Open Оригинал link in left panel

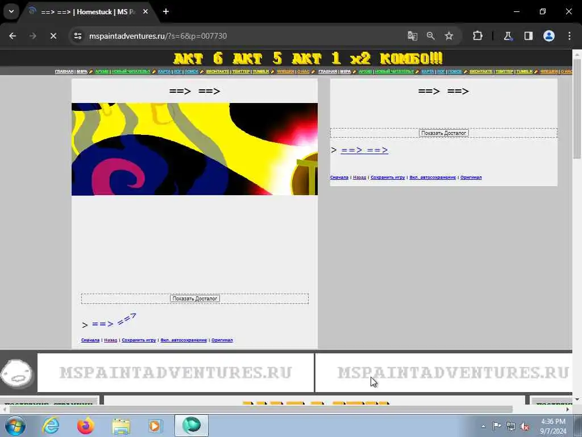click(x=222, y=340)
